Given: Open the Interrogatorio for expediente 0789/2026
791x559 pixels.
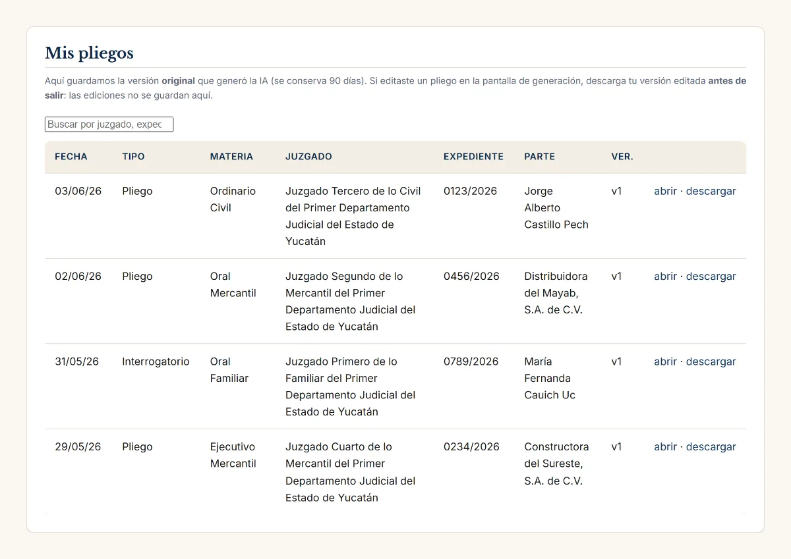Looking at the screenshot, I should tap(665, 361).
